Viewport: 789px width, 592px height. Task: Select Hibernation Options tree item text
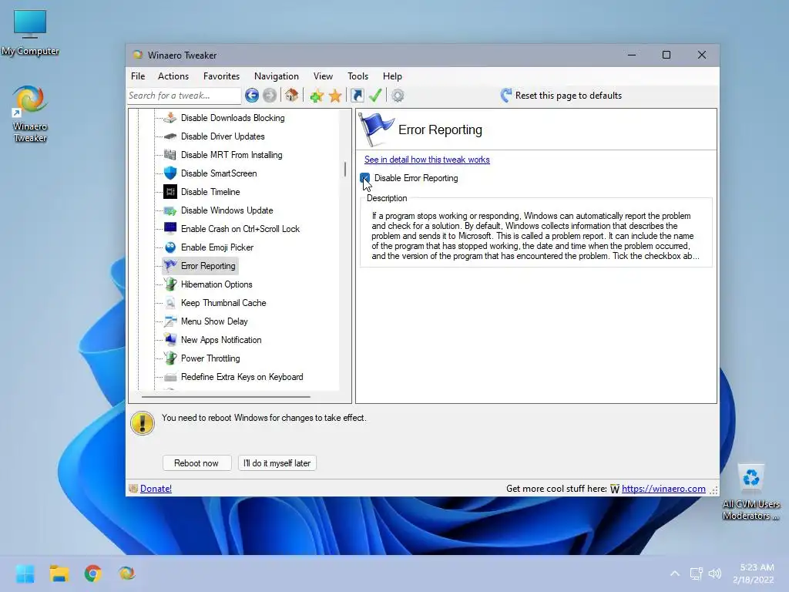(217, 284)
